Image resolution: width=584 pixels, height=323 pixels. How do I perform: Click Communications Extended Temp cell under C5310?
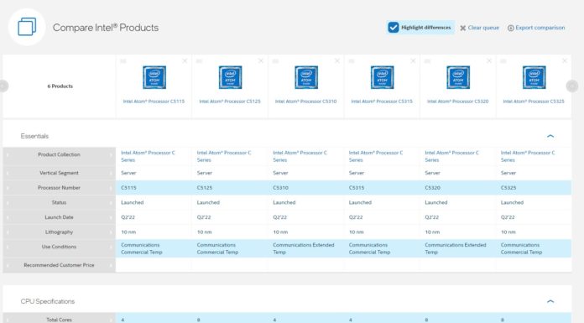305,248
